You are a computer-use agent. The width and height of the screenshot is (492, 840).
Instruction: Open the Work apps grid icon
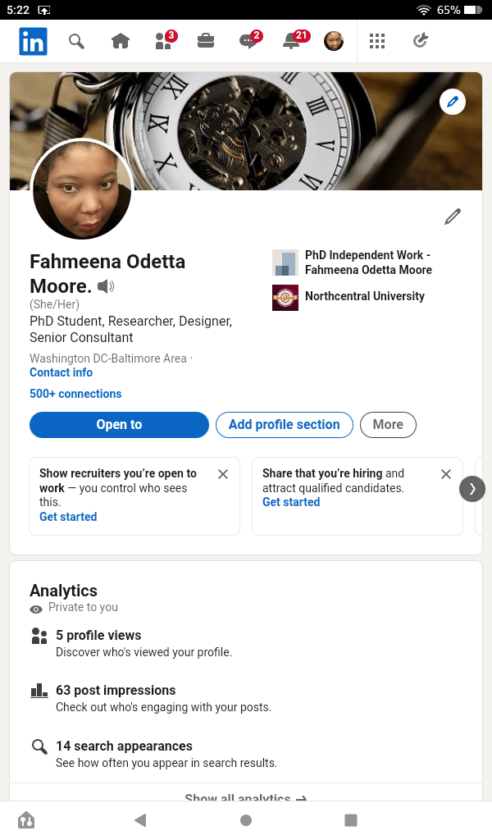point(377,41)
